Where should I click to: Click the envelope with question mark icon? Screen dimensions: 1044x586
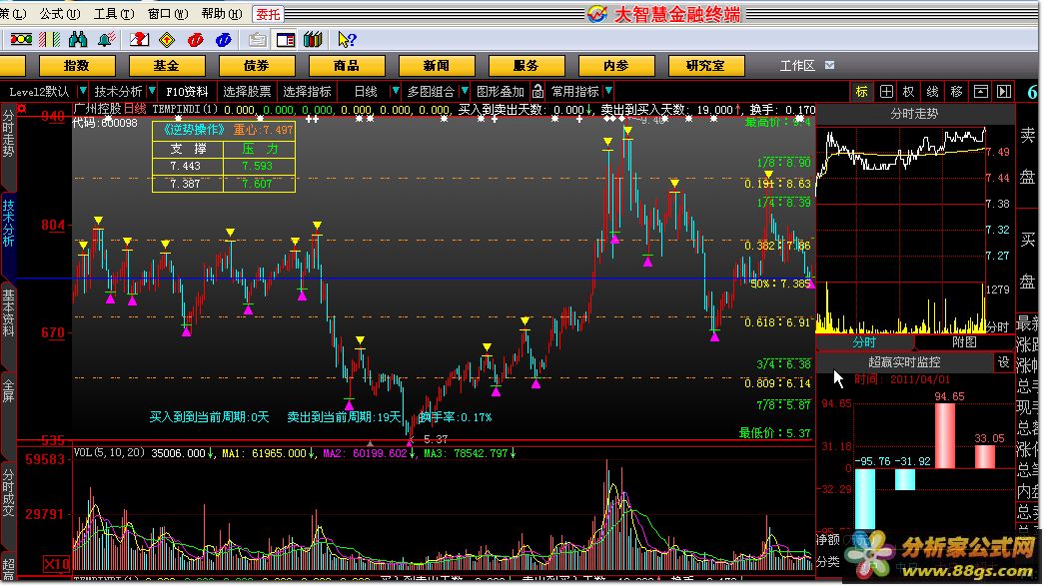point(139,40)
